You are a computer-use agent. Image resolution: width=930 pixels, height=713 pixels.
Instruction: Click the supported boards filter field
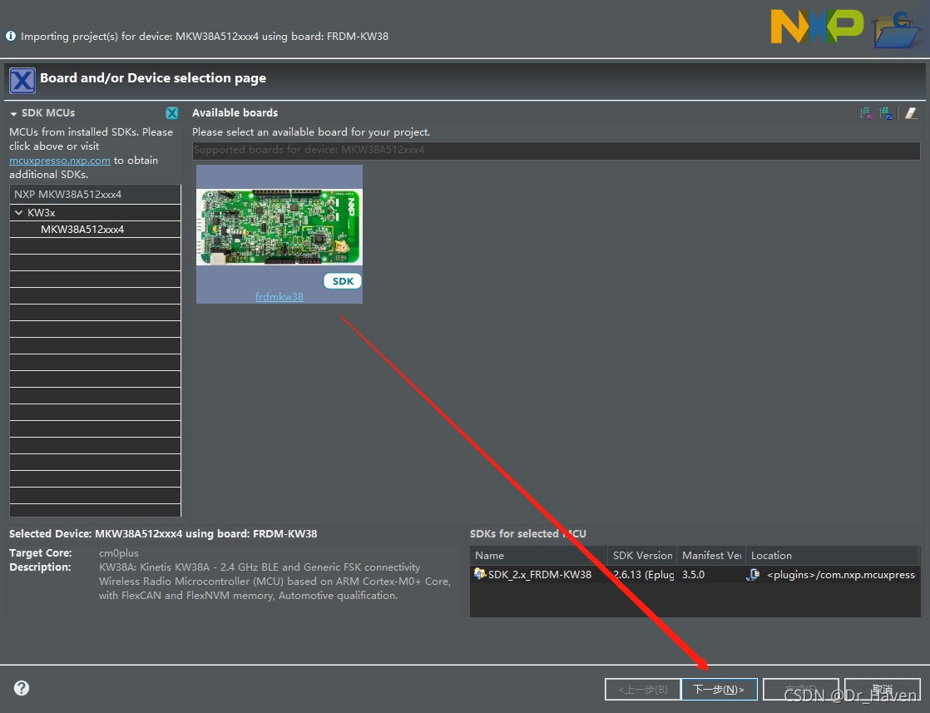(557, 150)
